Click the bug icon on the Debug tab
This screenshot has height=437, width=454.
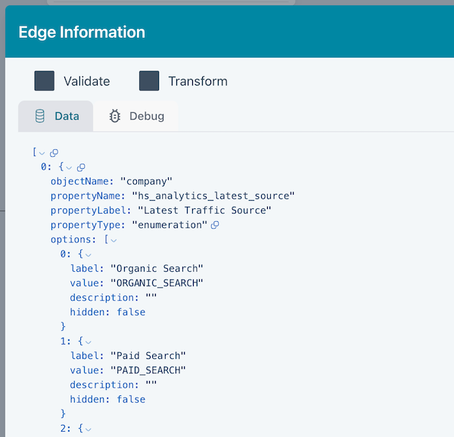click(115, 117)
